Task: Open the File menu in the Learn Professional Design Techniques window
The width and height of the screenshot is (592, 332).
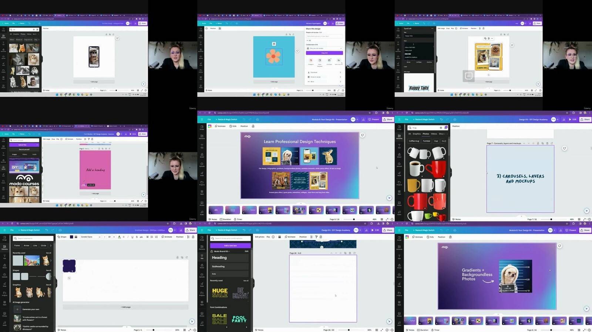Action: pos(209,119)
